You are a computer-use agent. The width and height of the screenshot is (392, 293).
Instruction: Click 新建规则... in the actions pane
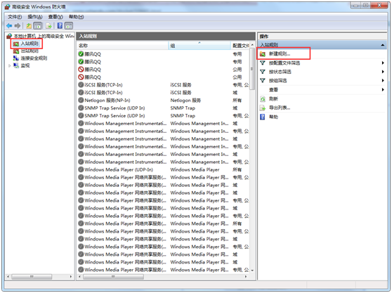[280, 53]
